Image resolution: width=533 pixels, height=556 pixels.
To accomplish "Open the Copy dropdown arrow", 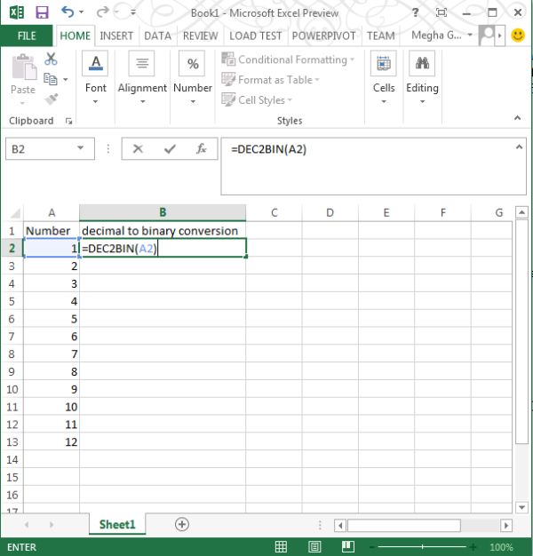I will point(65,79).
